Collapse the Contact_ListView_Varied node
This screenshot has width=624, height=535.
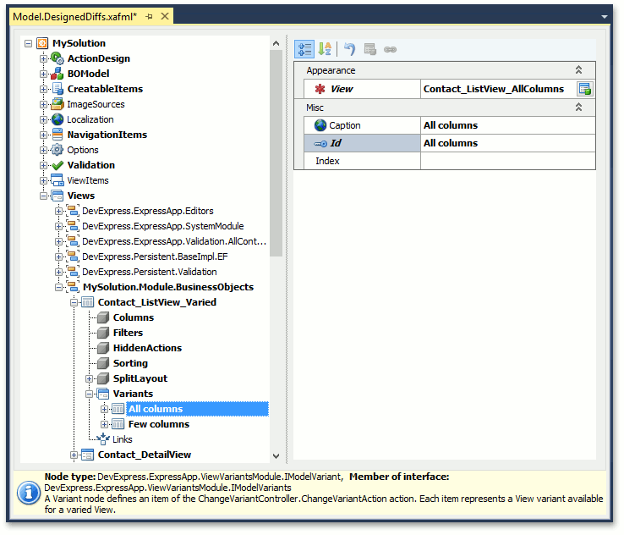click(x=74, y=302)
